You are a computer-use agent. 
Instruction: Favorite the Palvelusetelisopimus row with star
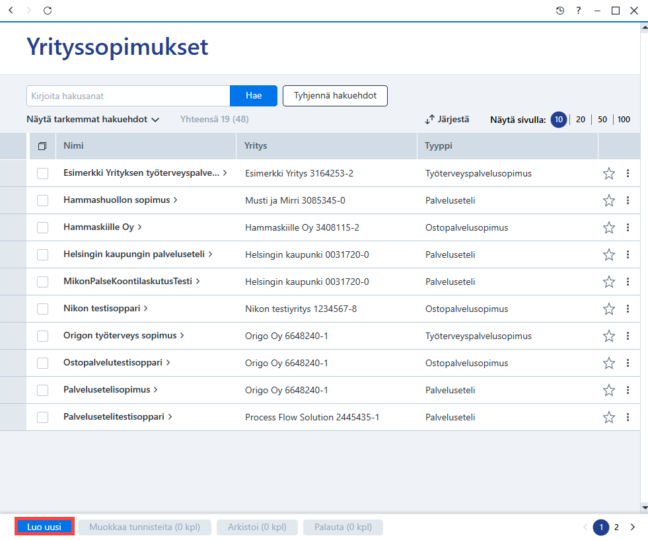point(609,391)
